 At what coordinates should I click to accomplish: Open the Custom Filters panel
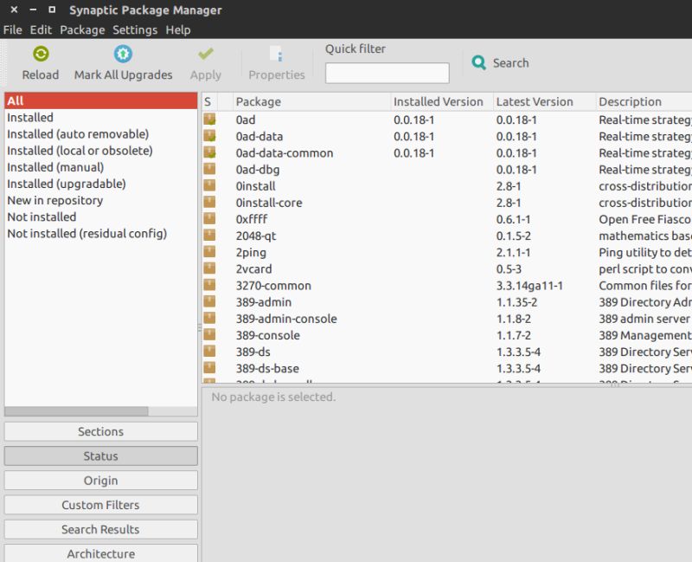tap(100, 505)
